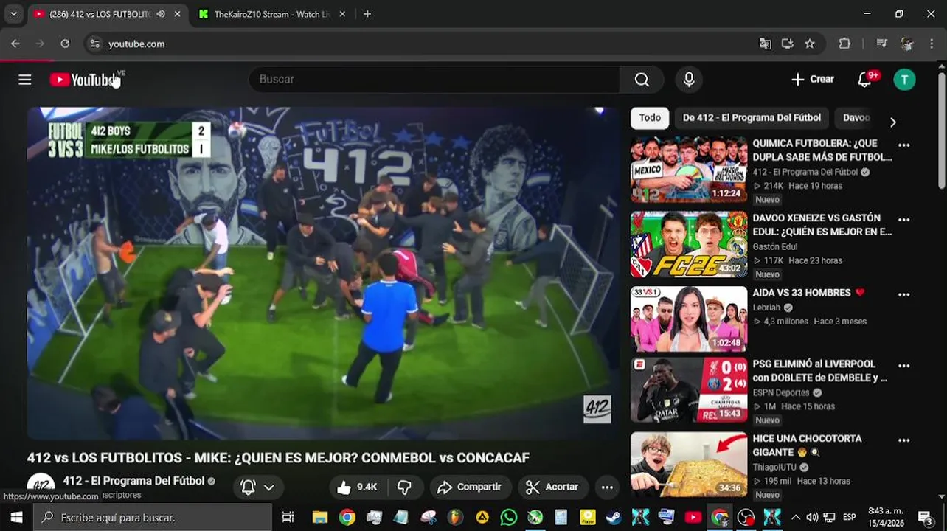The height and width of the screenshot is (531, 947).
Task: Go back to the previous page
Action: tap(15, 44)
